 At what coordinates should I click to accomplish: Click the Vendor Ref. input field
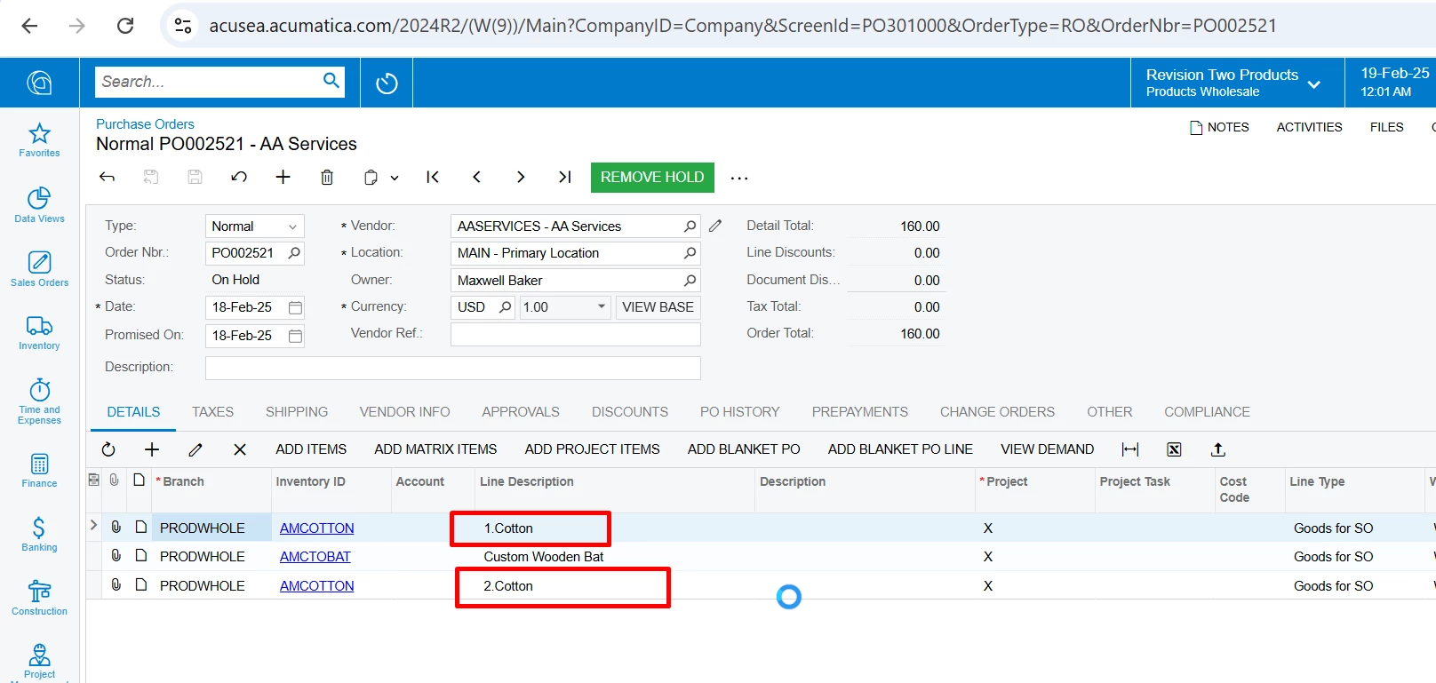click(575, 334)
